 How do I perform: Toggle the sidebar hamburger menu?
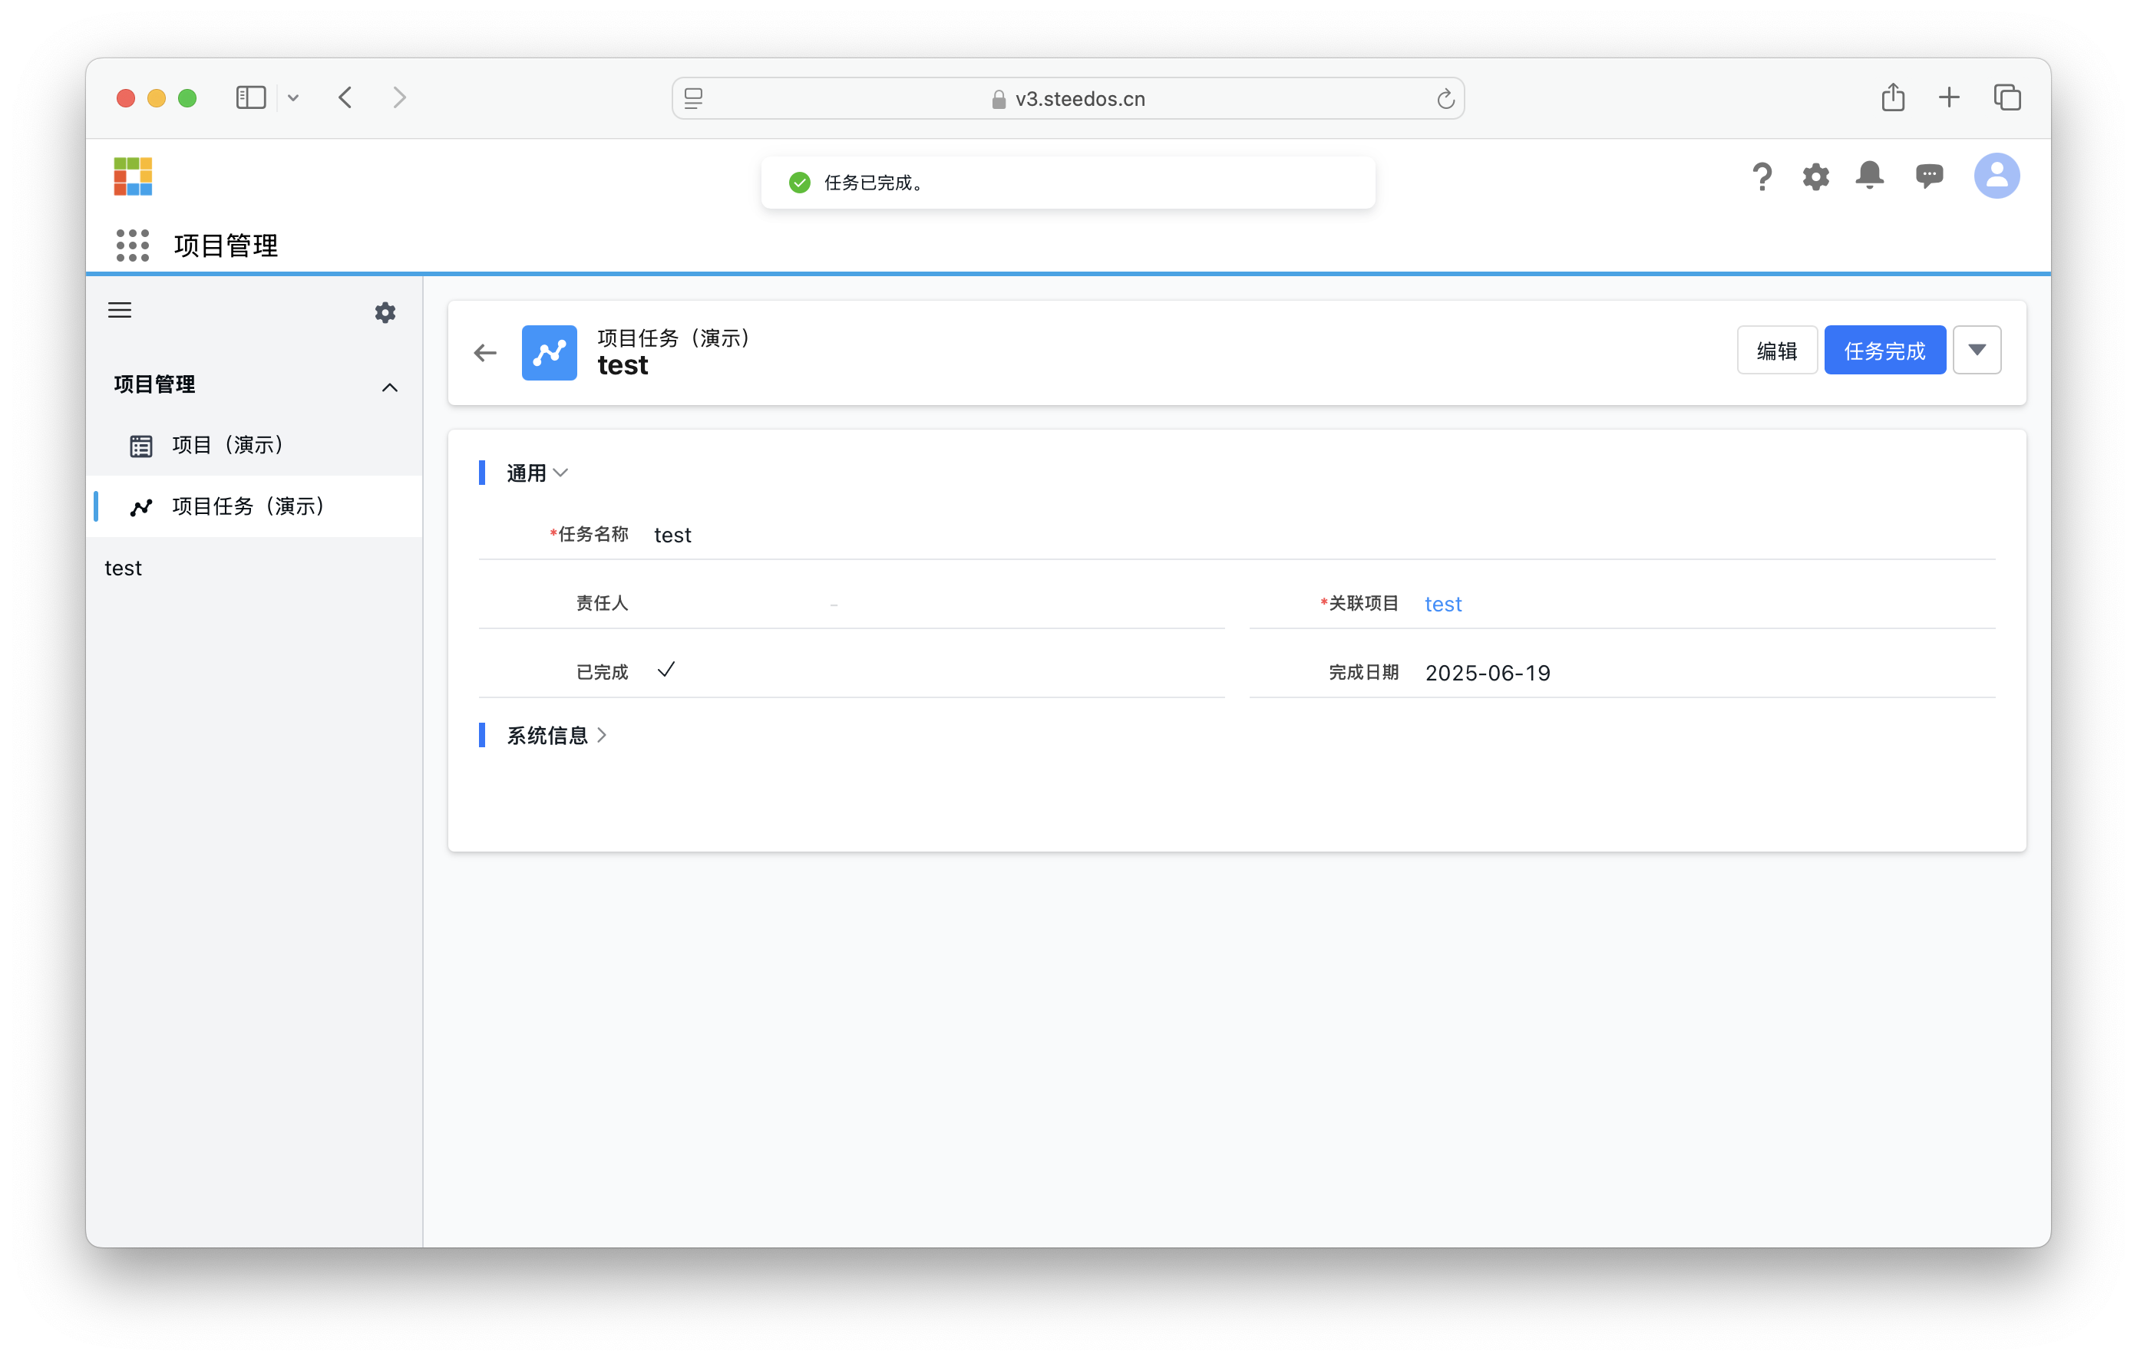(120, 310)
